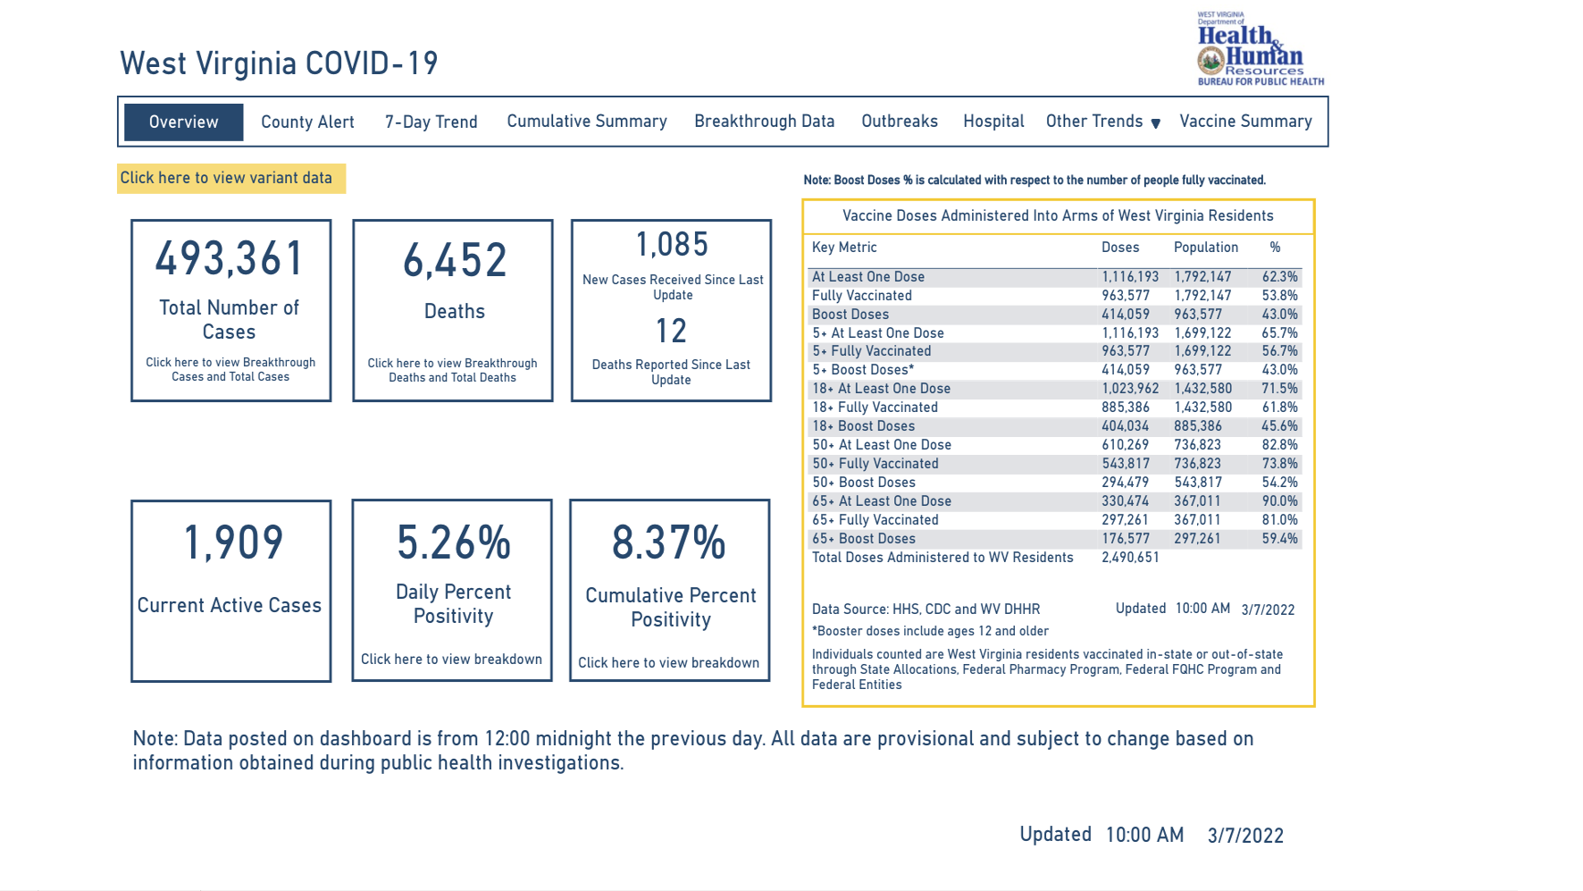Select the Fully Vaccinated table row
Image resolution: width=1583 pixels, height=891 pixels.
[x=861, y=296]
